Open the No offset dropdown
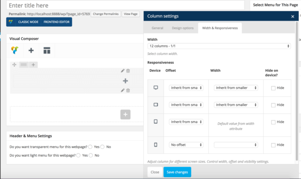 tap(186, 145)
